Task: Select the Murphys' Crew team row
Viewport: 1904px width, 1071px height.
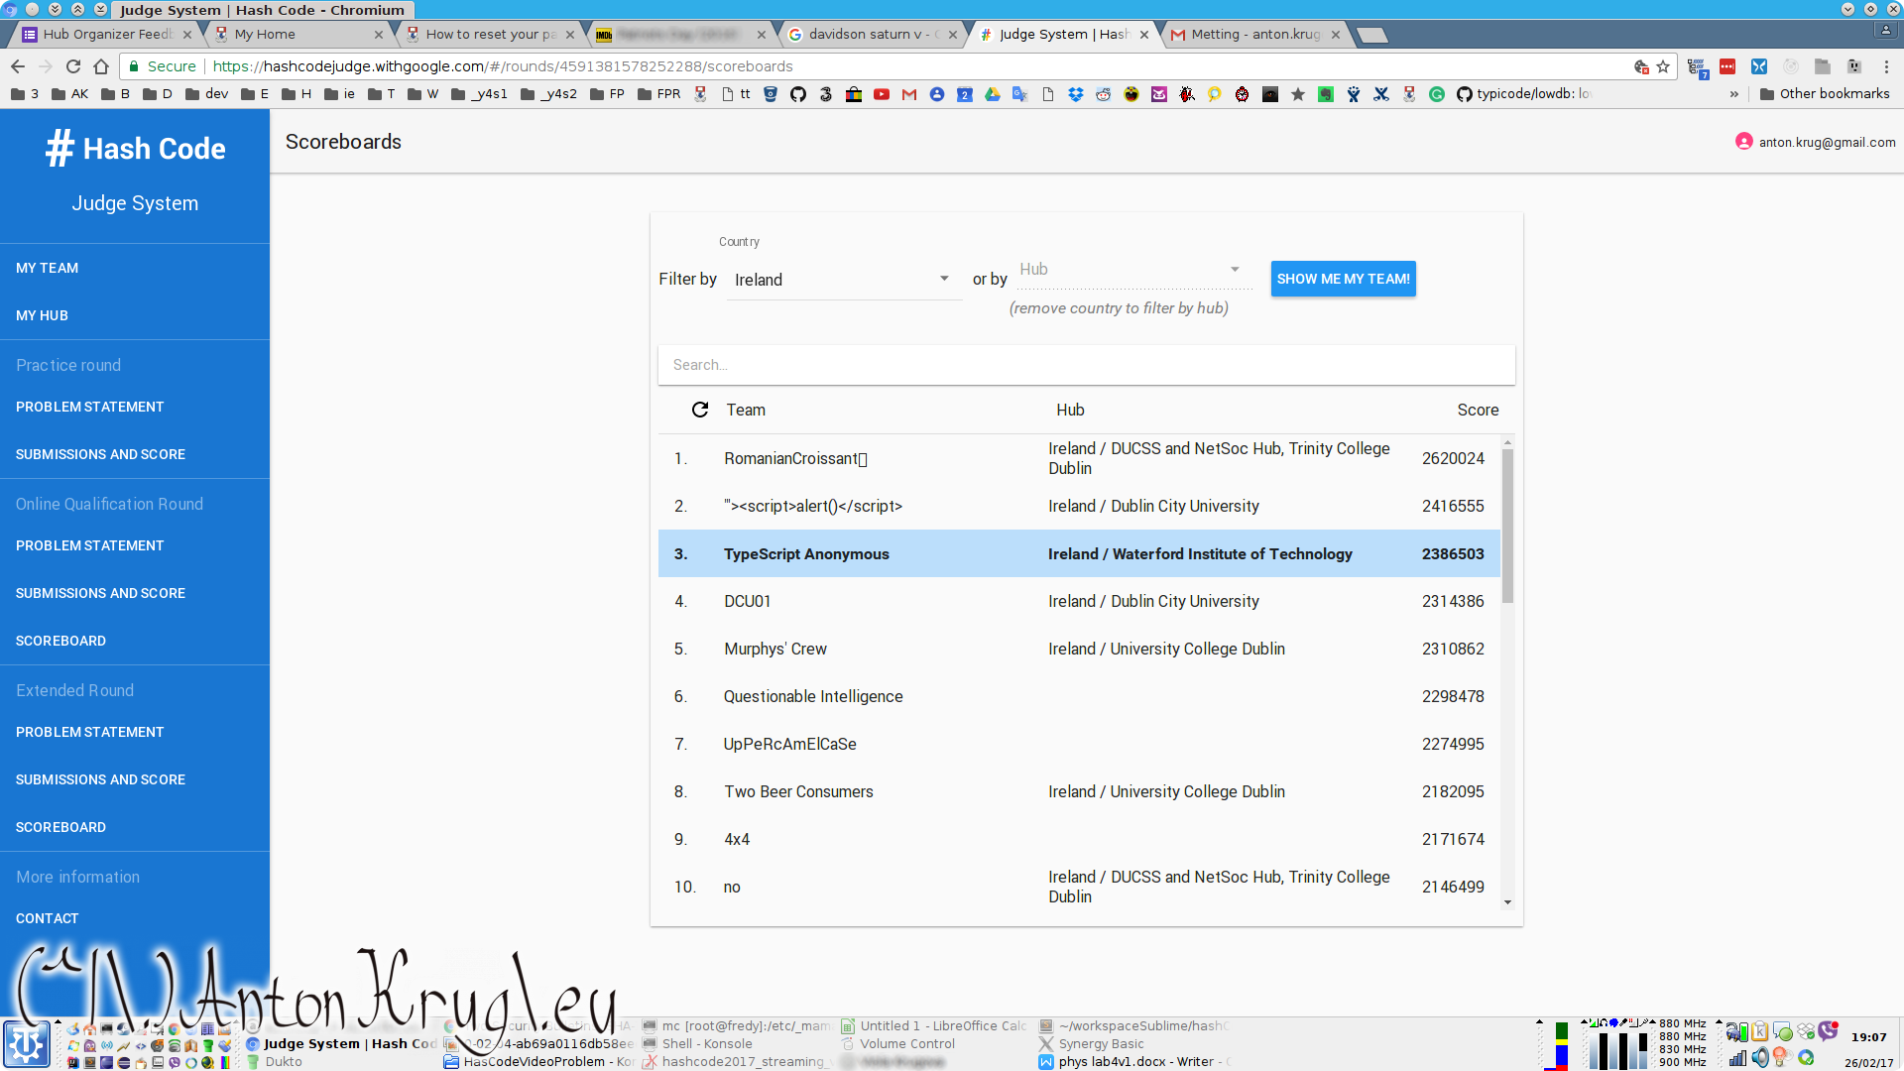Action: (1079, 649)
